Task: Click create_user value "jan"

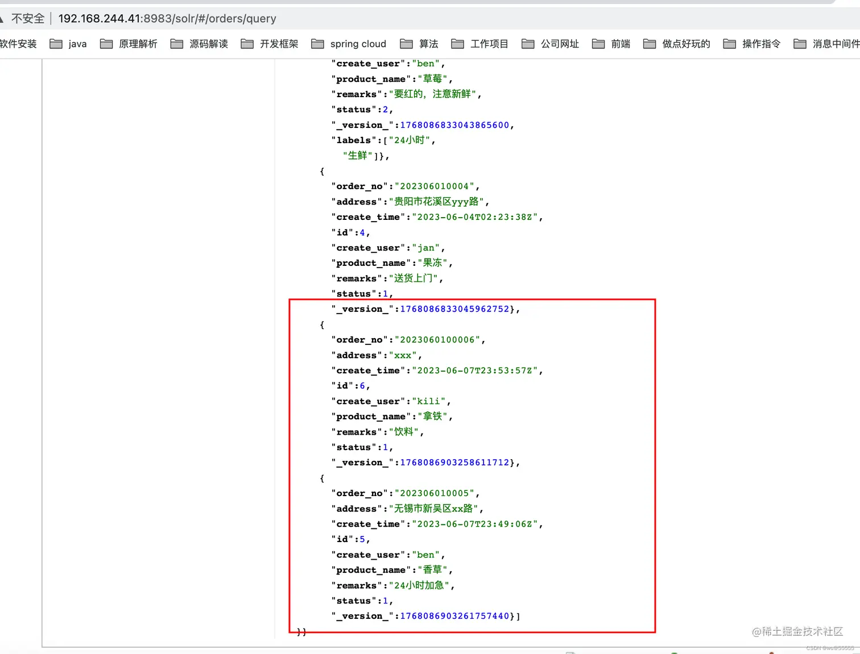Action: 426,248
